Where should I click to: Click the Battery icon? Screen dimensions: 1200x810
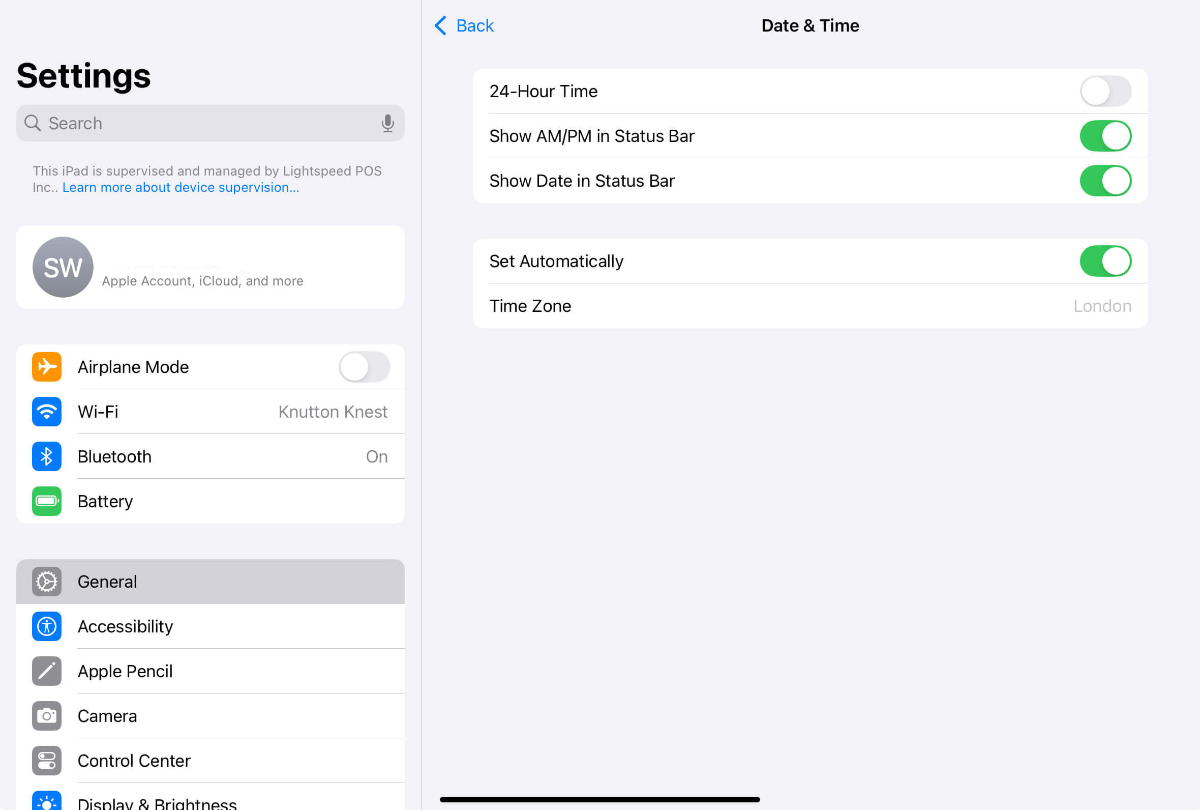46,501
